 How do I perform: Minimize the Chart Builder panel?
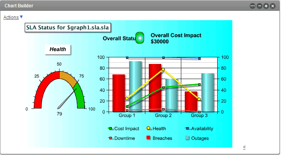(259, 6)
